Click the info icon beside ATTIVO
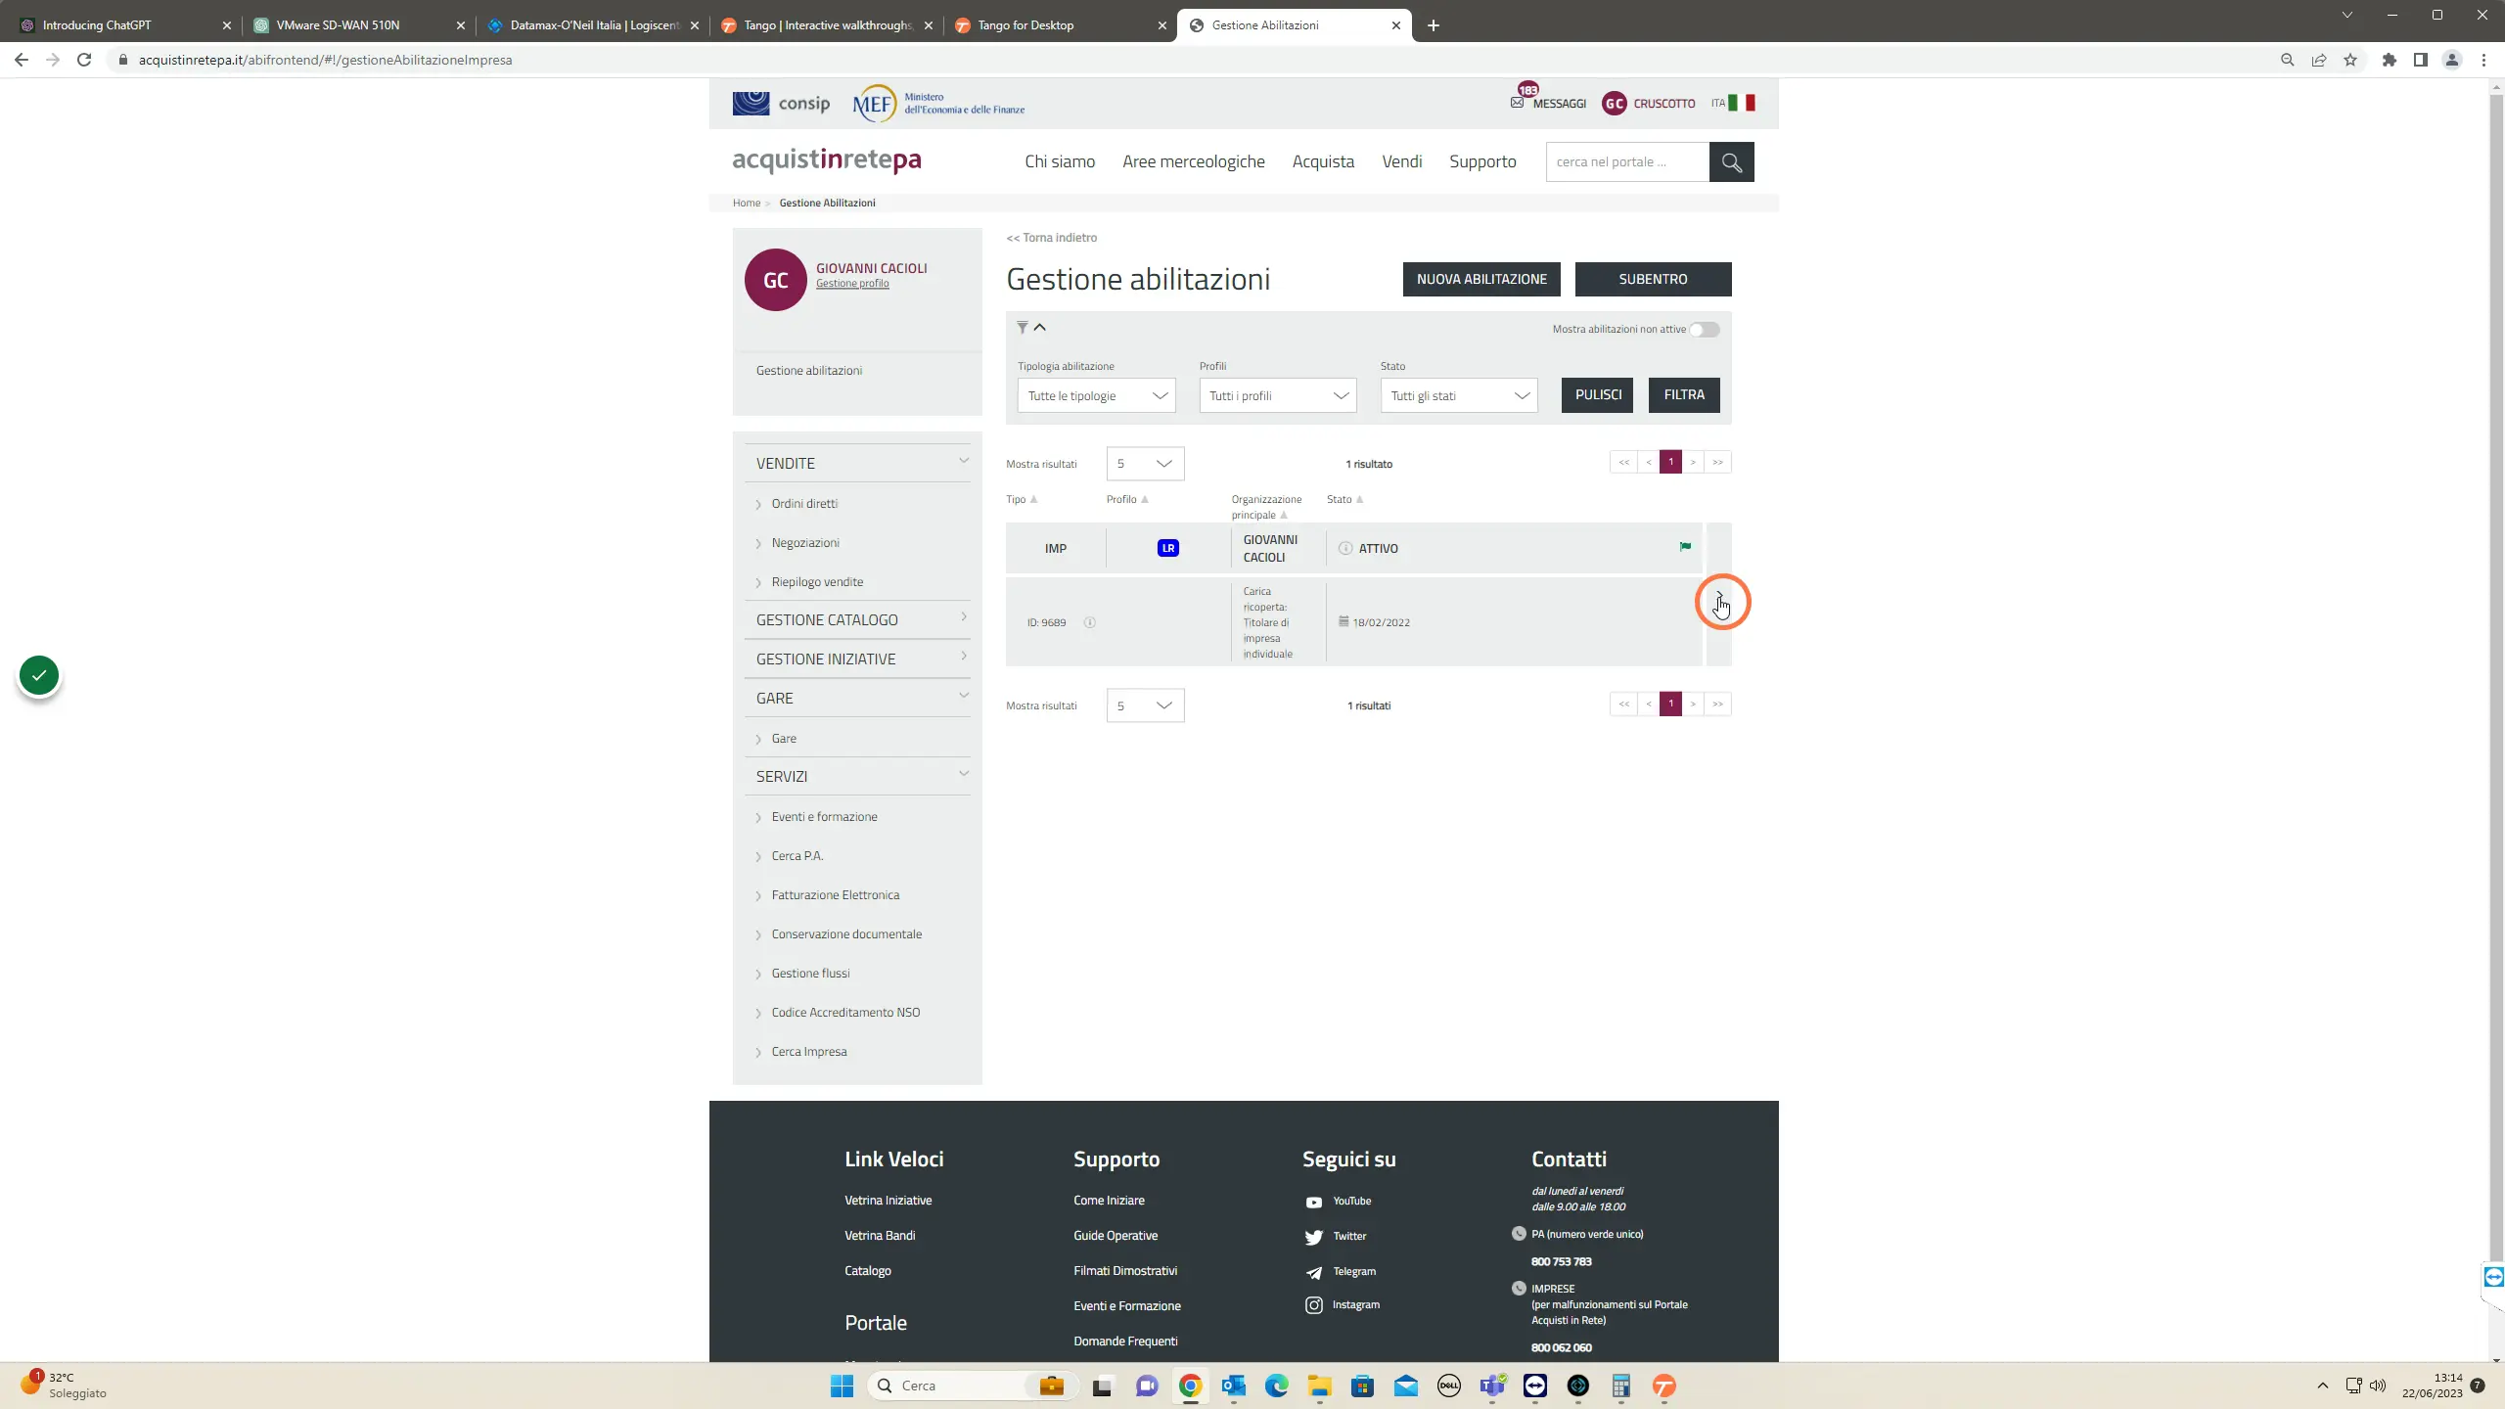Image resolution: width=2505 pixels, height=1409 pixels. click(1345, 549)
